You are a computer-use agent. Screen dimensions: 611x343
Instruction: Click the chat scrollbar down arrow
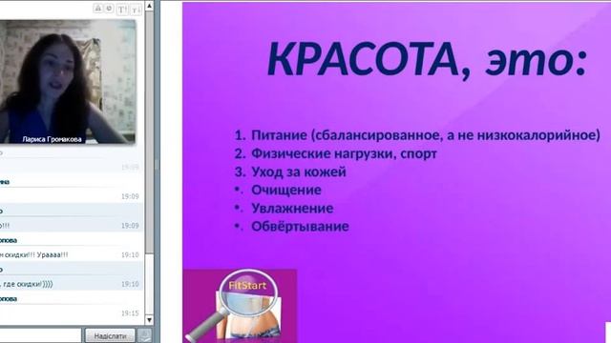[149, 320]
